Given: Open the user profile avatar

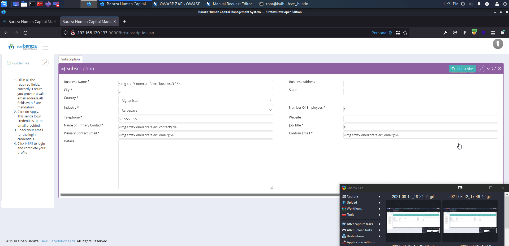Looking at the screenshot, I should 498,44.
